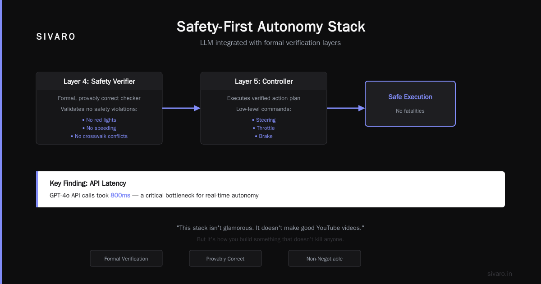The height and width of the screenshot is (284, 541).
Task: Click 'a critical bottleneck for real-time autonomy' text
Action: point(199,196)
